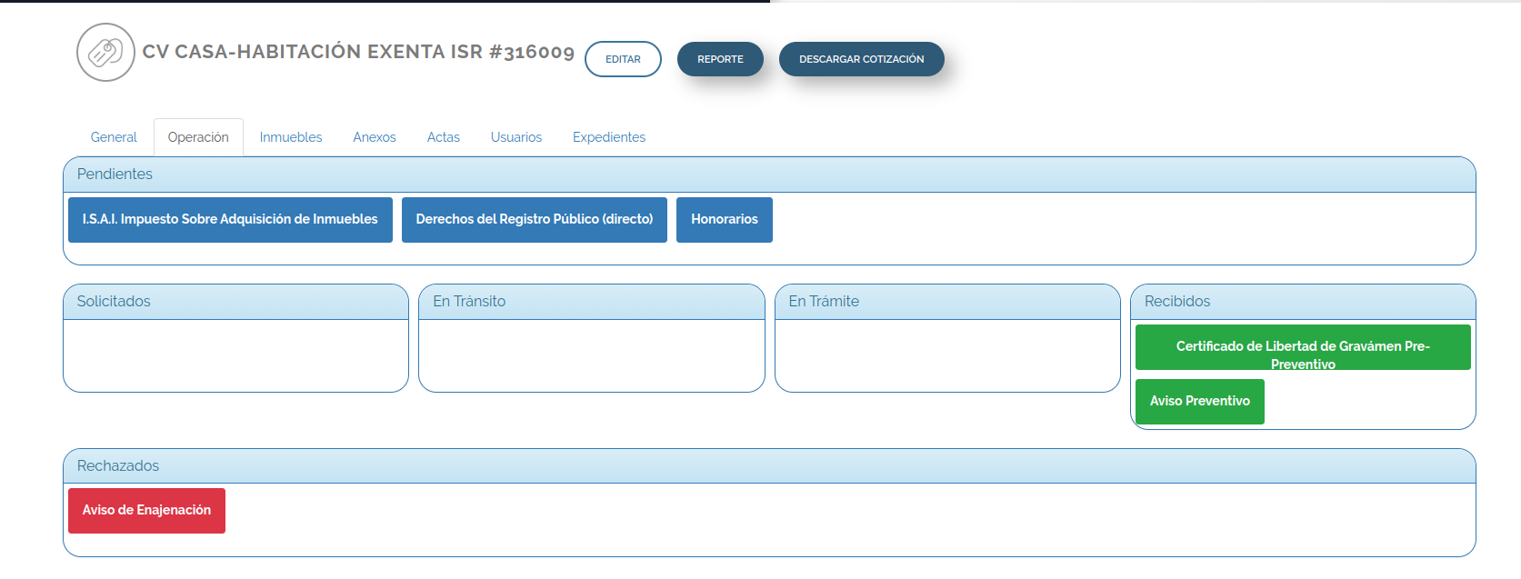
Task: Open Certificado de Libertad de Gravámen Pre-Preventivo
Action: [x=1303, y=348]
